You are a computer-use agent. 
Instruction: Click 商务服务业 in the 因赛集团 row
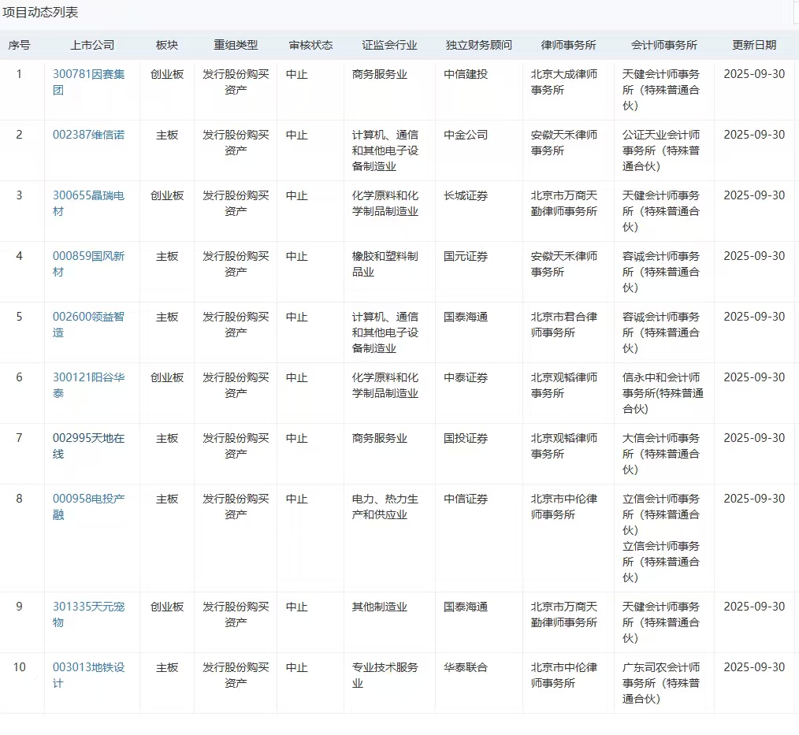click(380, 74)
